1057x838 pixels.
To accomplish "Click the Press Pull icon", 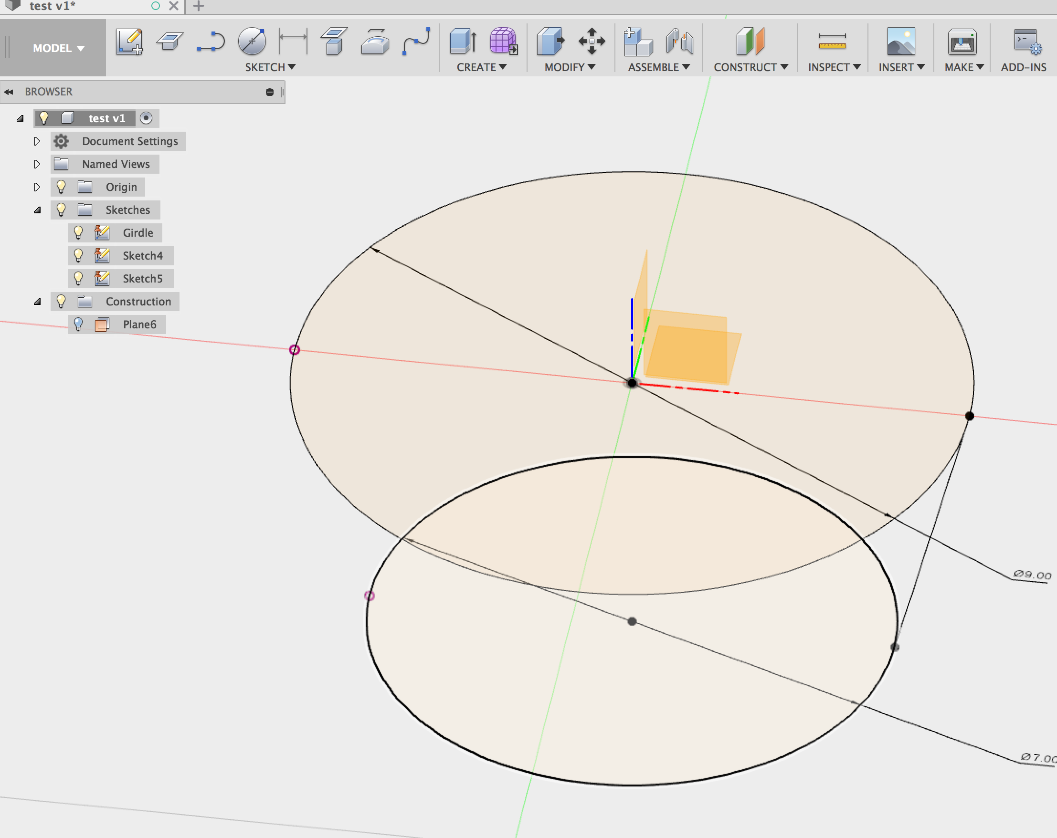I will 550,42.
